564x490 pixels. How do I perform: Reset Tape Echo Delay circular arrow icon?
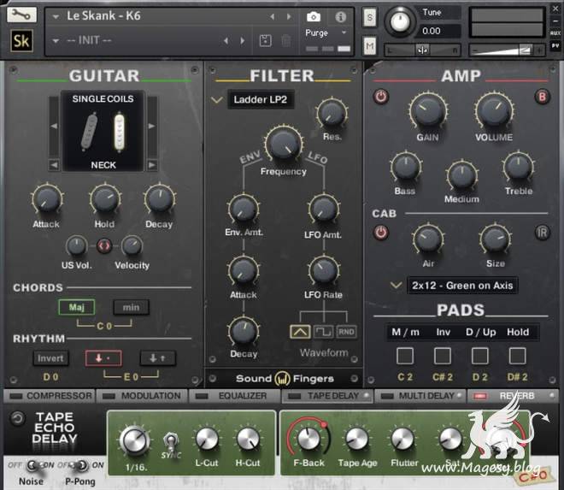(x=17, y=418)
